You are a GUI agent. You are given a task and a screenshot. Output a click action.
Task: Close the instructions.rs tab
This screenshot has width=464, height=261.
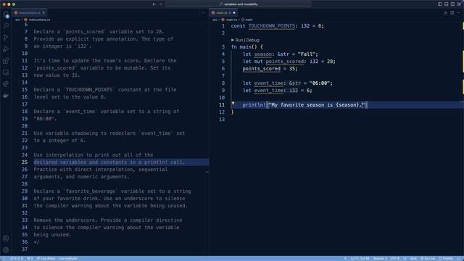[43, 13]
